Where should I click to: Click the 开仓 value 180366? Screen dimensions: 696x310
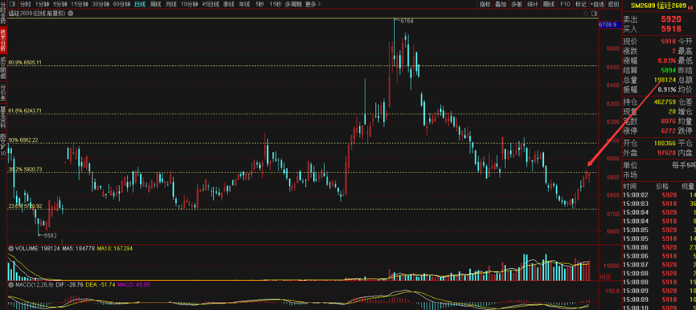[665, 143]
